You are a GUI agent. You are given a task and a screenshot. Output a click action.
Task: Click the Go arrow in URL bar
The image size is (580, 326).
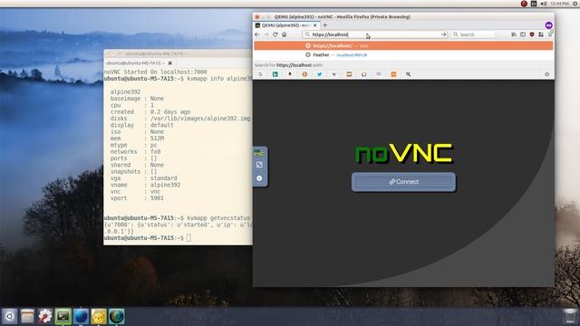[x=443, y=34]
